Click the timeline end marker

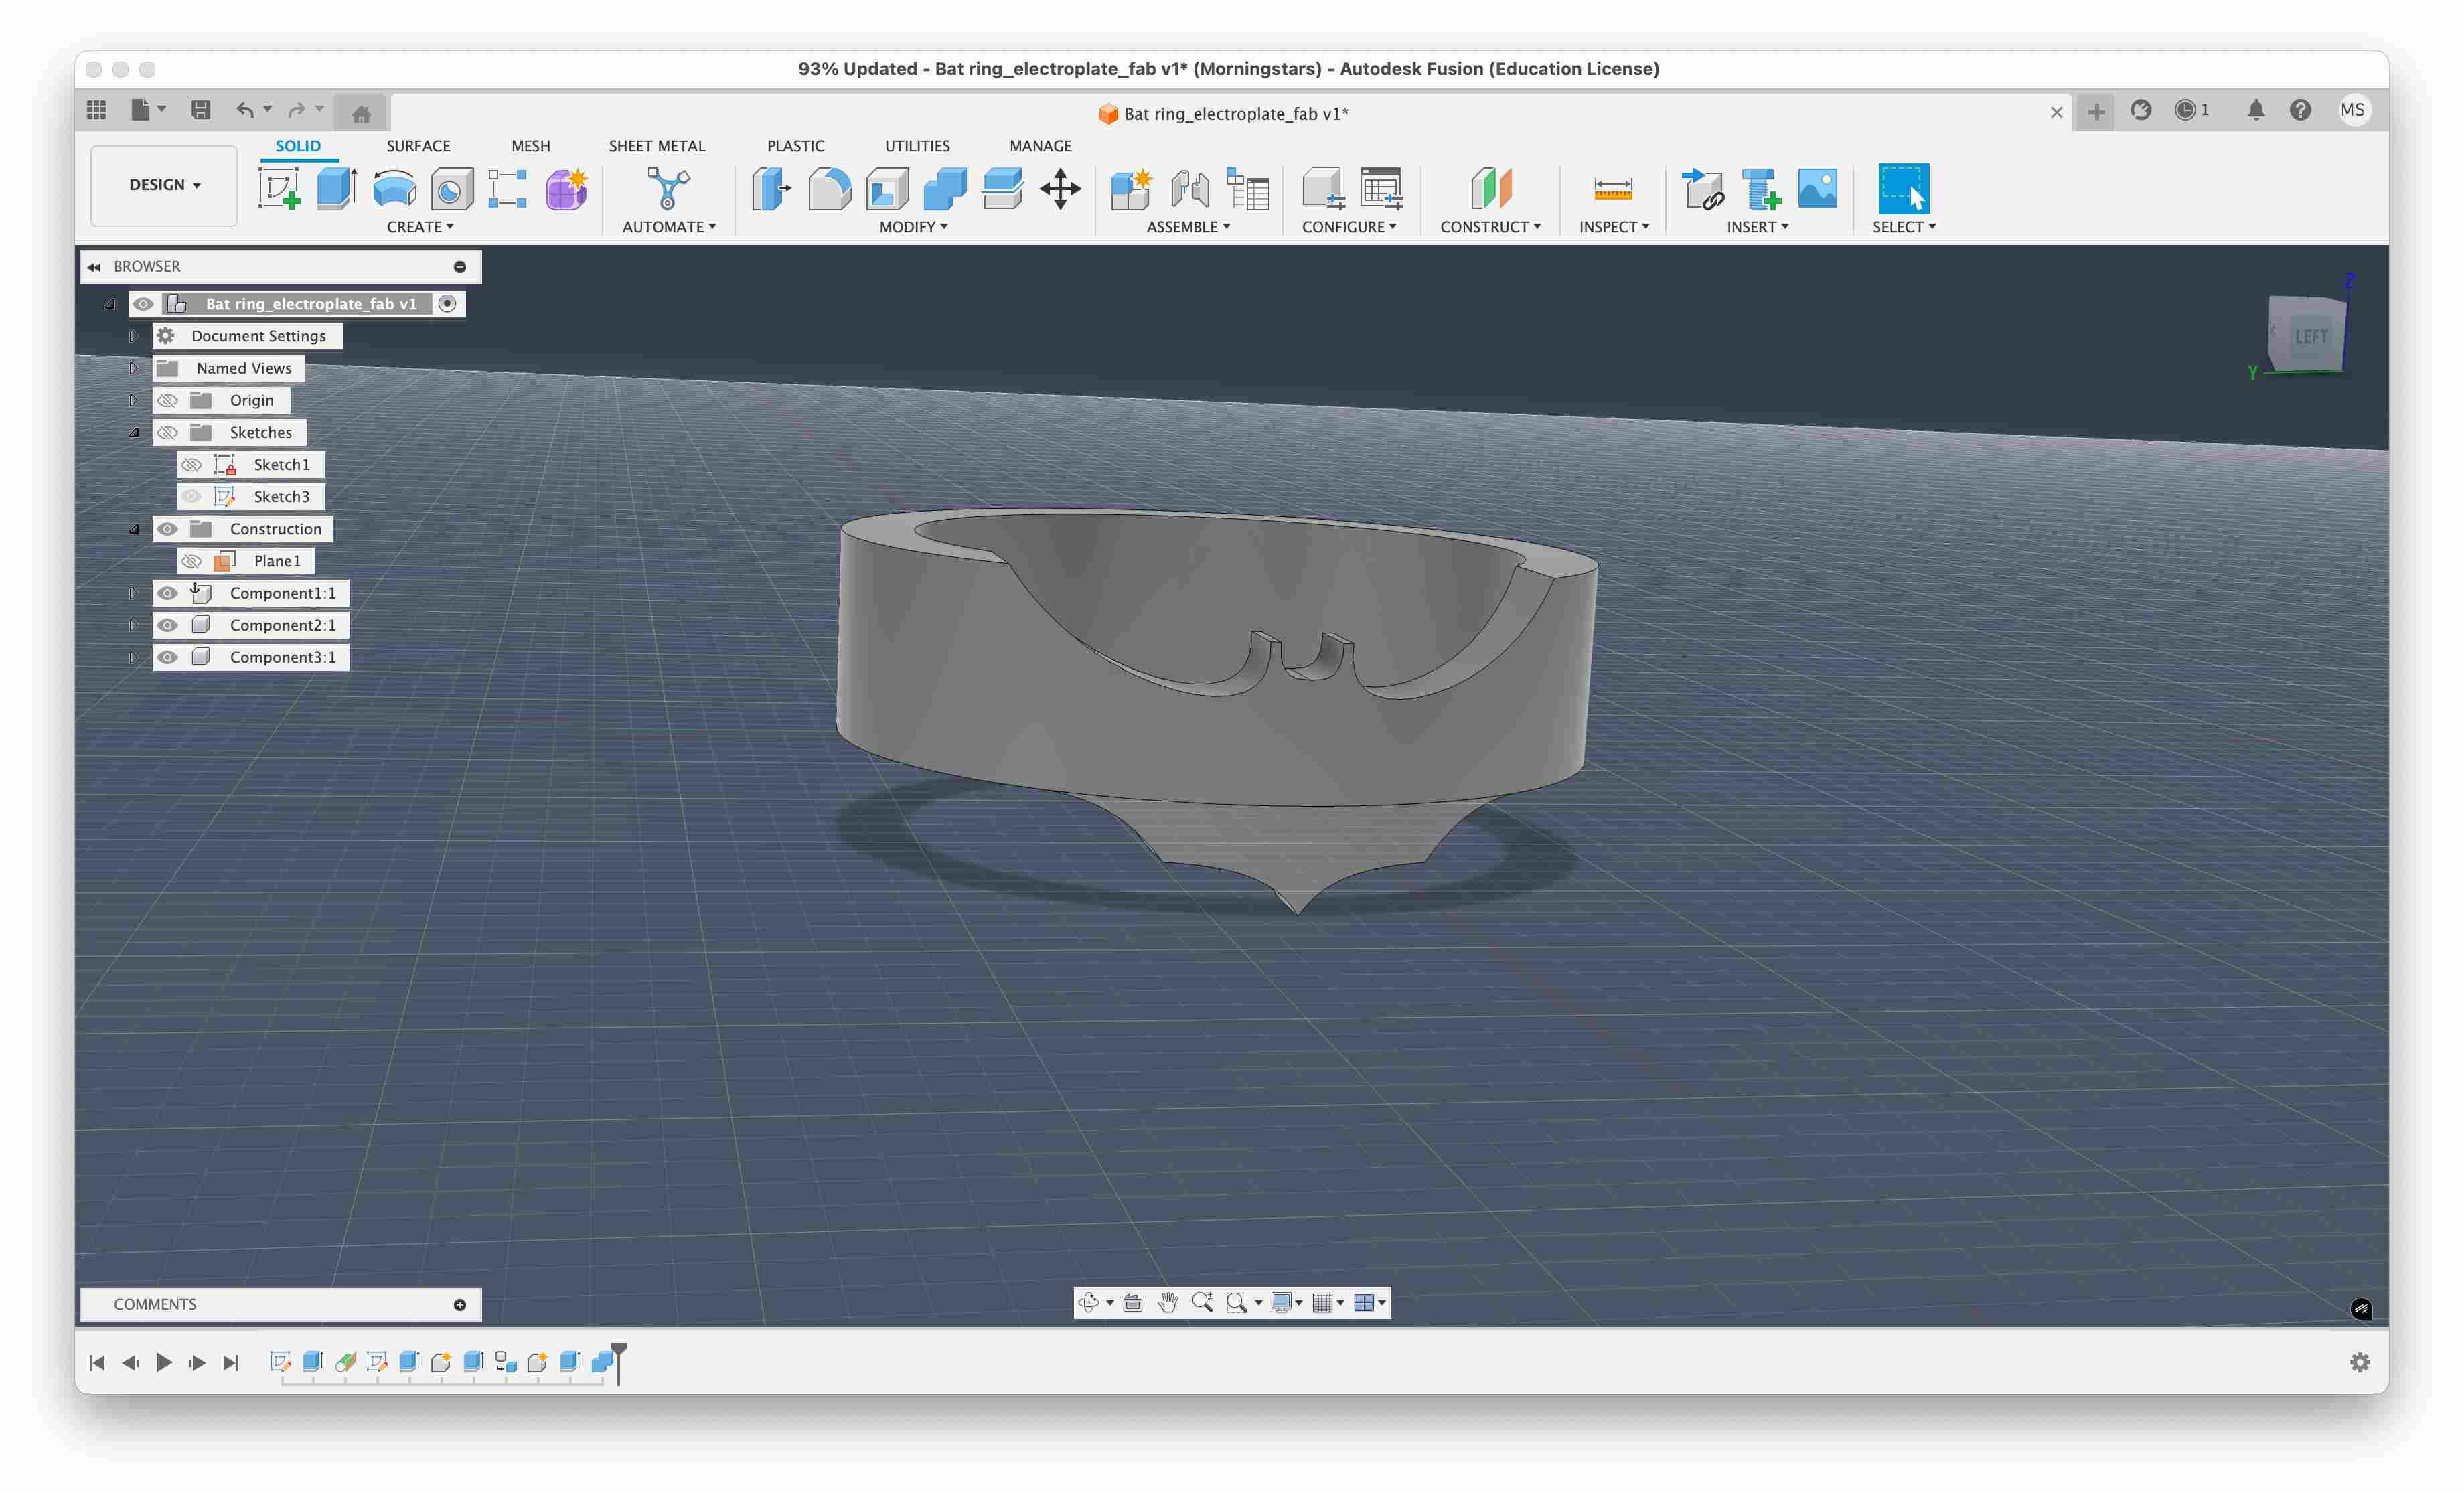tap(619, 1363)
